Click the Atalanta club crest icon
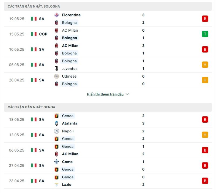Viewport: 216px width, 193px height. 56,123
